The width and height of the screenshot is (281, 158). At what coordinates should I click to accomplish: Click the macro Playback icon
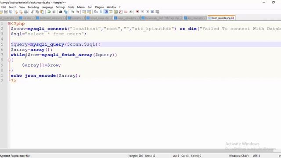(x=148, y=12)
